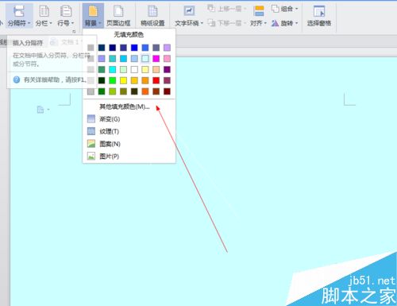Click the page setup dialog launcher
The height and width of the screenshot is (306, 397).
click(74, 32)
